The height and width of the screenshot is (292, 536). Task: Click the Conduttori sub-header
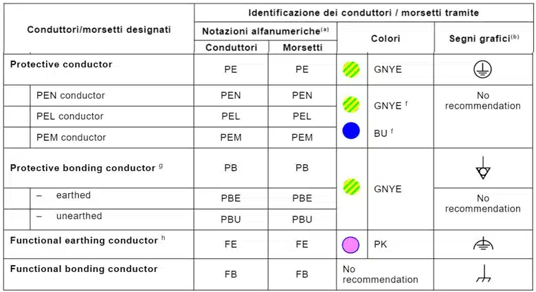(231, 47)
